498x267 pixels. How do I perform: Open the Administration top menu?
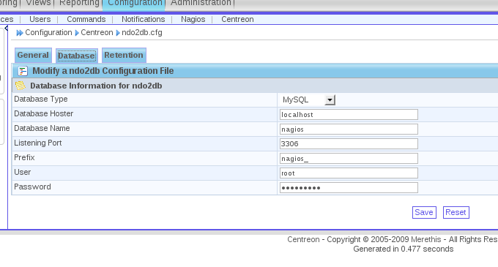pyautogui.click(x=201, y=3)
